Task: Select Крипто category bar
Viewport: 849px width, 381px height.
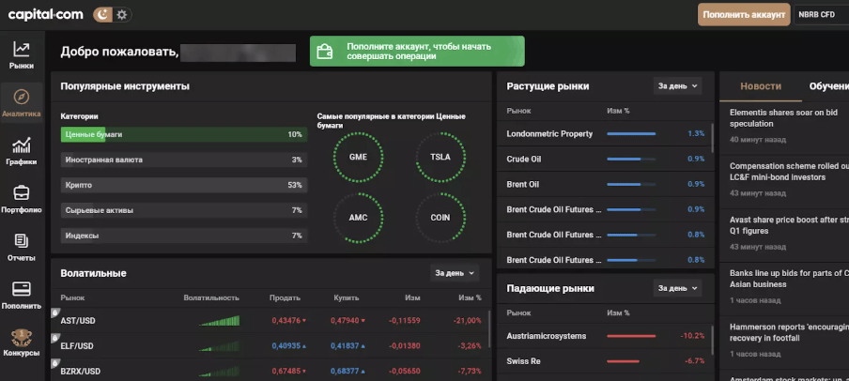Action: click(x=184, y=185)
